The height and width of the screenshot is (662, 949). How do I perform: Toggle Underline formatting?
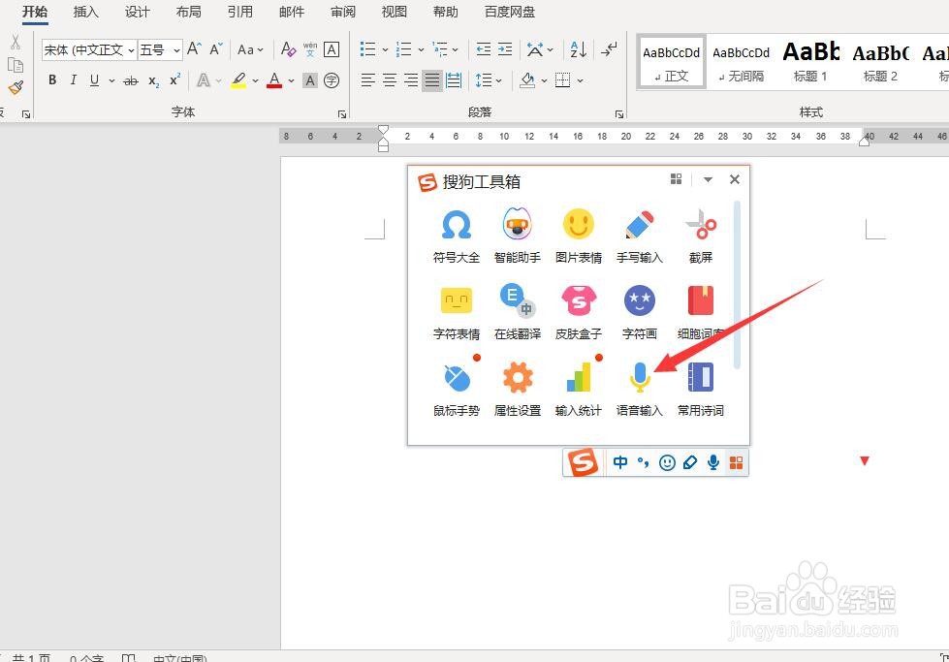tap(94, 79)
